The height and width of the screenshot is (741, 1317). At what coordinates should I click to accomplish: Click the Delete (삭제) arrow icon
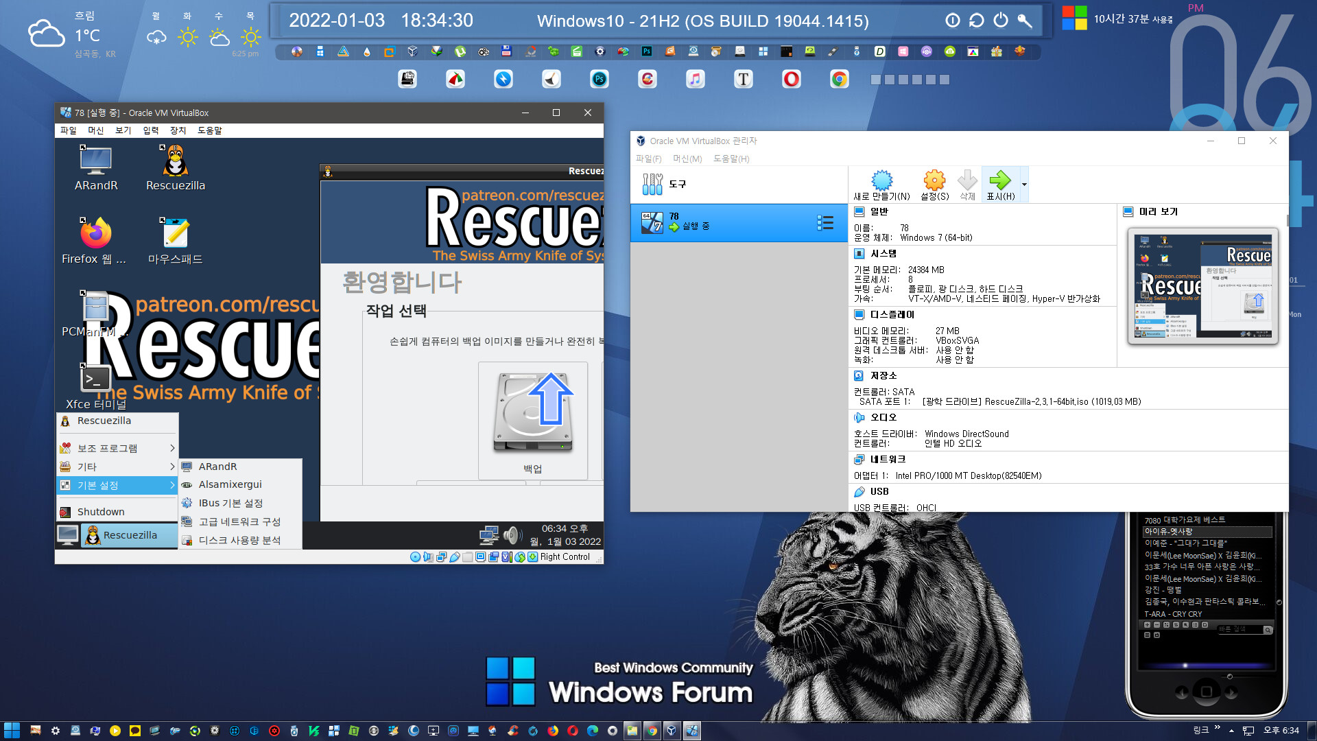pos(967,184)
